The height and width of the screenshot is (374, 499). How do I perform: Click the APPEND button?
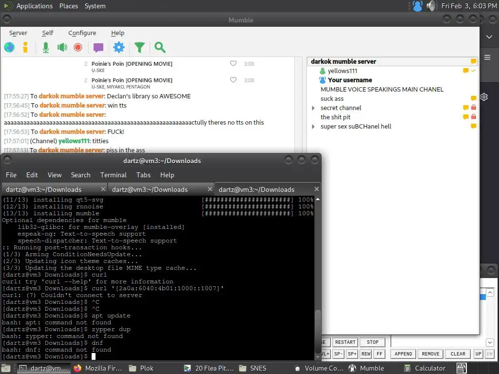point(403,354)
